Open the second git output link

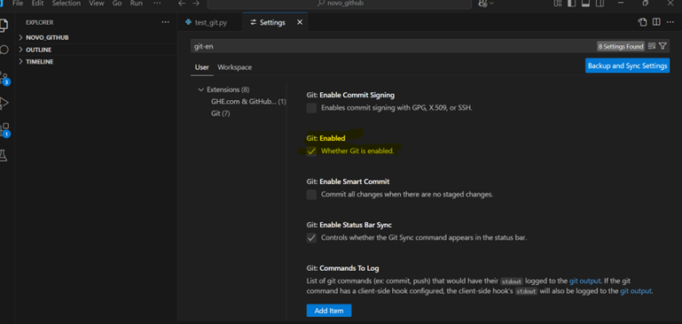coord(636,291)
